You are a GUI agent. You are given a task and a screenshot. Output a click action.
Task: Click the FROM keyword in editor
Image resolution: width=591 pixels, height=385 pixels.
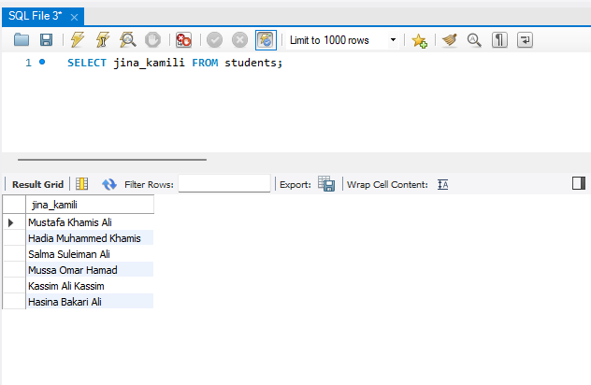point(205,63)
